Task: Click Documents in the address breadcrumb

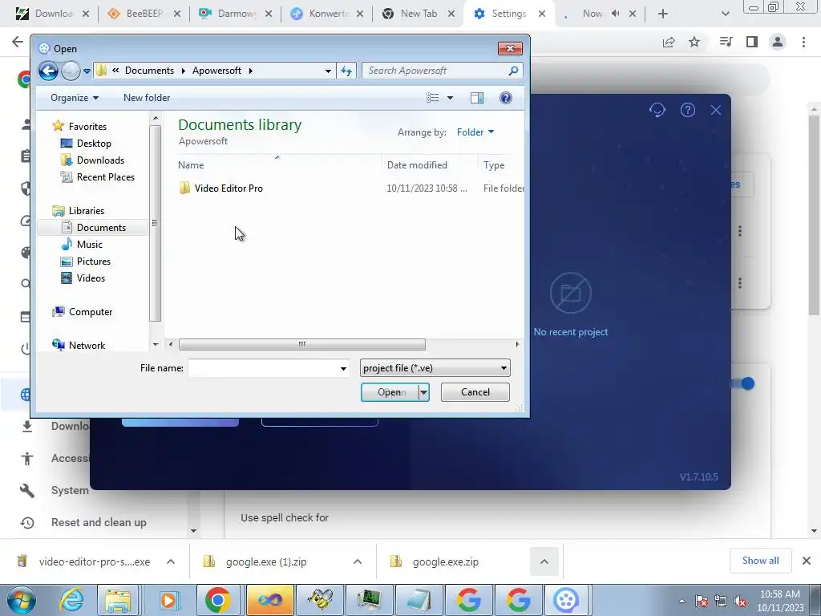Action: pyautogui.click(x=149, y=71)
